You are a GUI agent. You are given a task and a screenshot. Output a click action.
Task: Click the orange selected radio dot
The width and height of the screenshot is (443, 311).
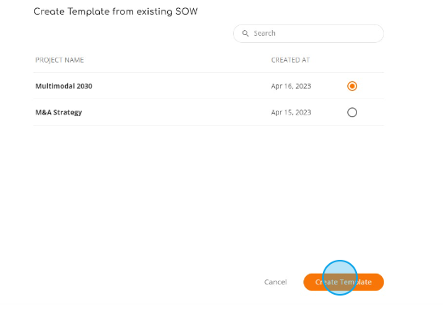352,86
